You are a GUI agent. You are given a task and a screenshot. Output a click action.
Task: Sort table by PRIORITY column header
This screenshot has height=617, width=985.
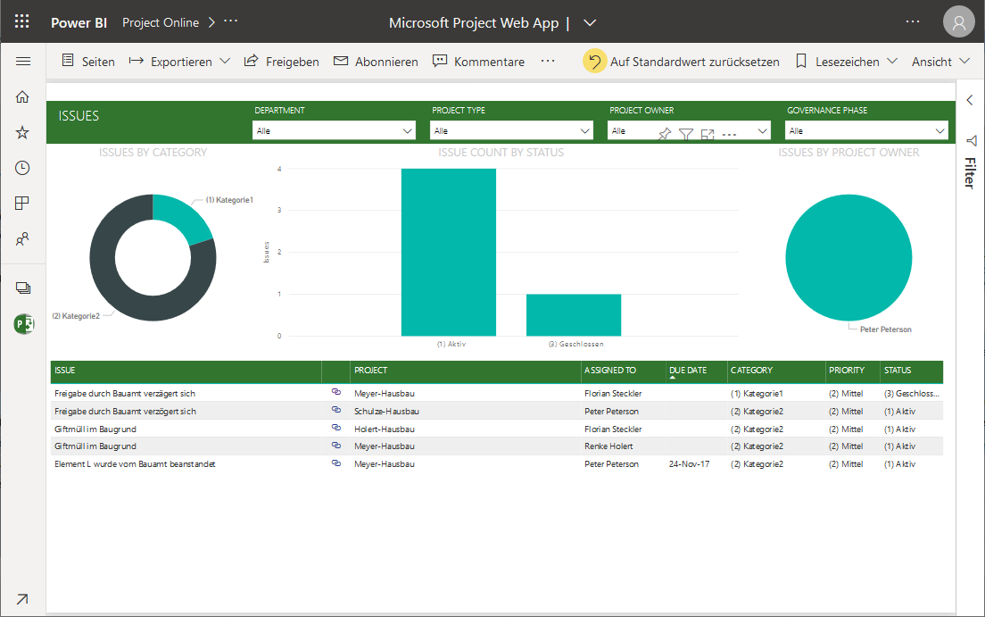coord(847,370)
